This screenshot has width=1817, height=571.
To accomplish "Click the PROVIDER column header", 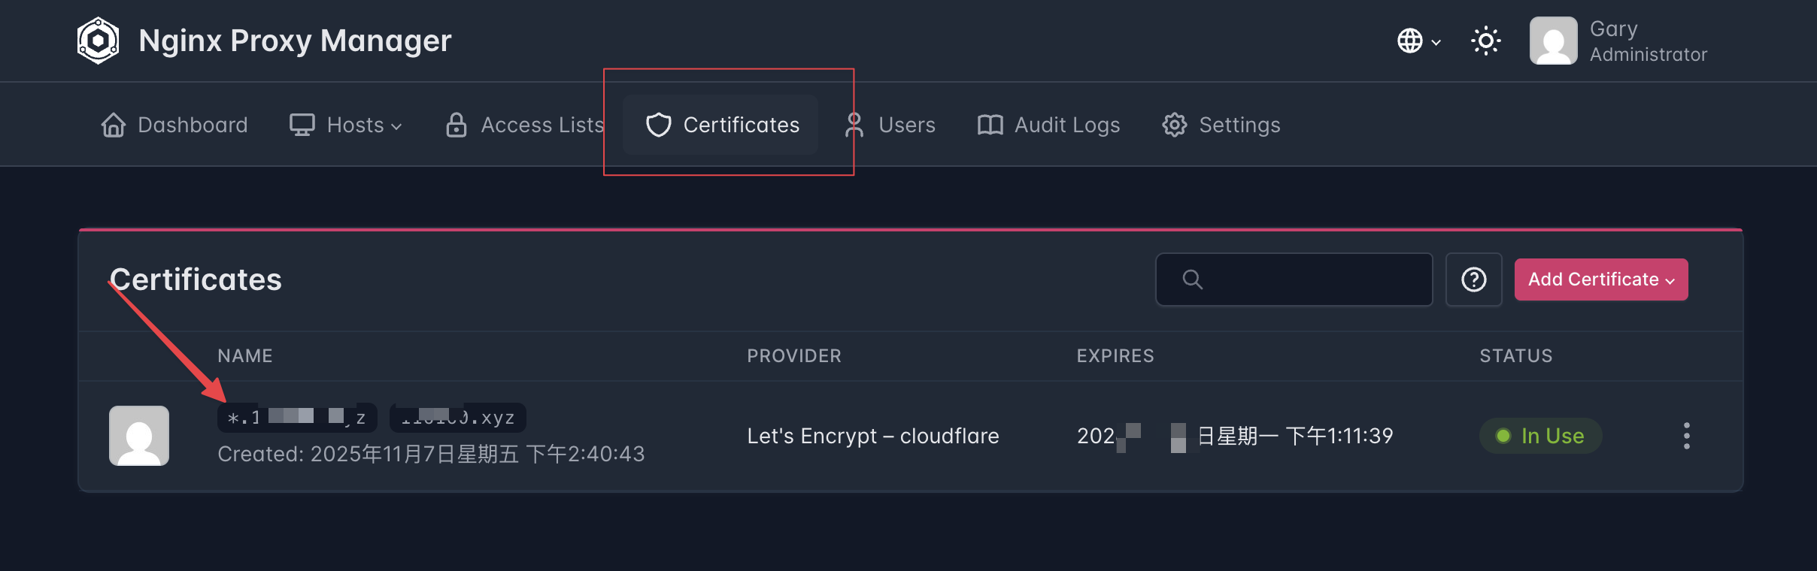I will tap(794, 355).
